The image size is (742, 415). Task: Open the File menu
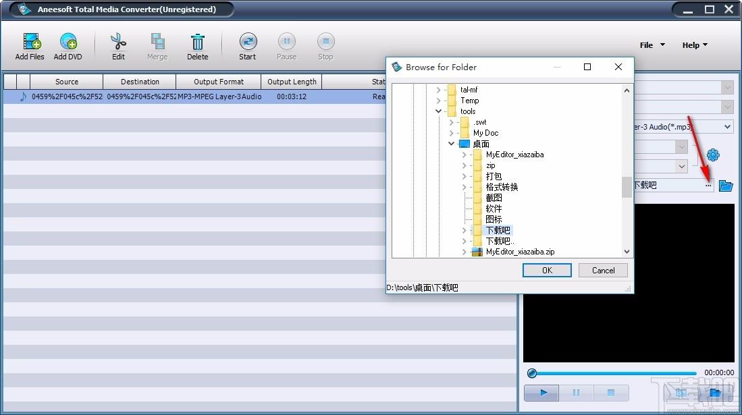[652, 45]
